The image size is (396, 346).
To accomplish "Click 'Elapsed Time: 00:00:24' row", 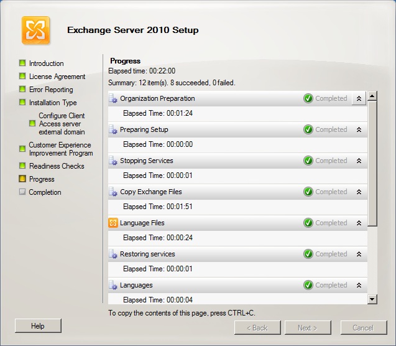I will click(x=237, y=238).
